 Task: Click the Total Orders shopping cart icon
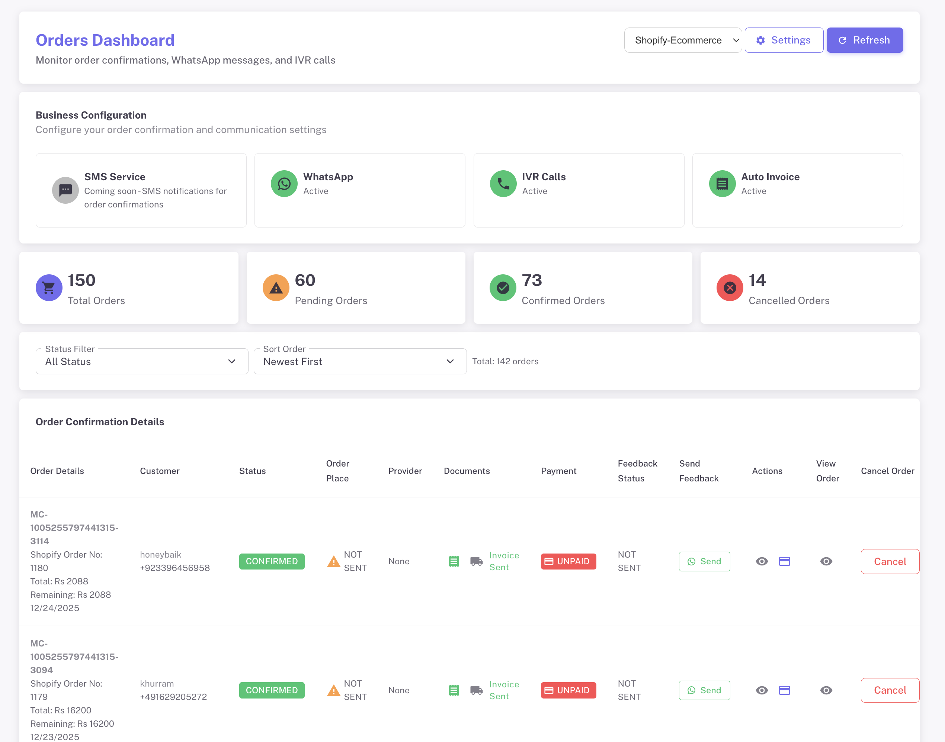[49, 288]
